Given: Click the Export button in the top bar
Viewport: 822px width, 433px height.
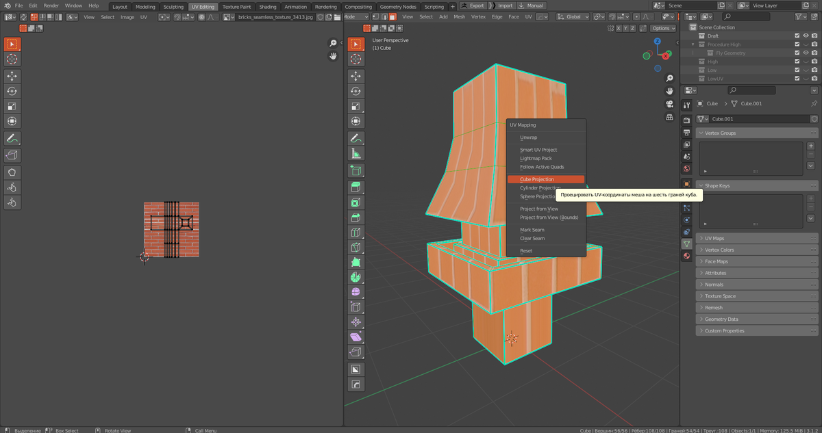Looking at the screenshot, I should (x=473, y=5).
